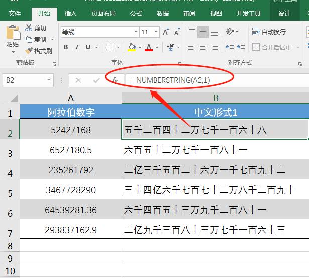Open the Developer (开发工具) tab
This screenshot has width=309, height=278.
(x=249, y=14)
